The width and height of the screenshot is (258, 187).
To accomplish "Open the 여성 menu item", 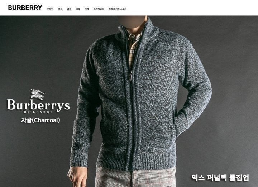I will (60, 9).
